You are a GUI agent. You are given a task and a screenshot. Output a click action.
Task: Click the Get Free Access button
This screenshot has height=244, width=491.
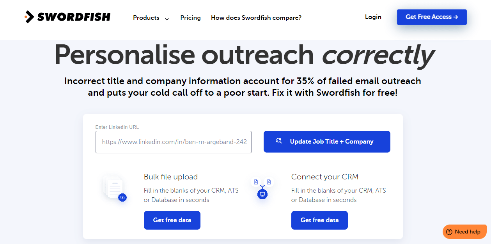pyautogui.click(x=432, y=17)
